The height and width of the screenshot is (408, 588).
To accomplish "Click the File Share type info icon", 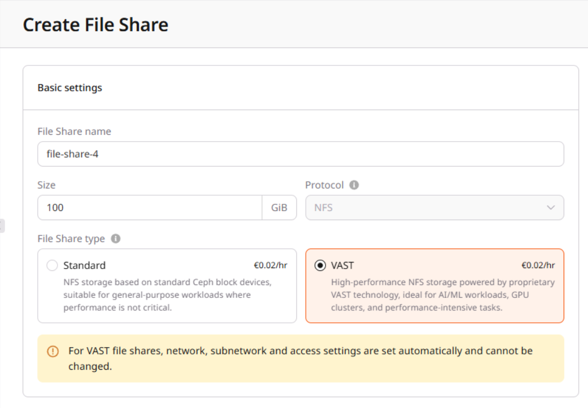I will [115, 239].
